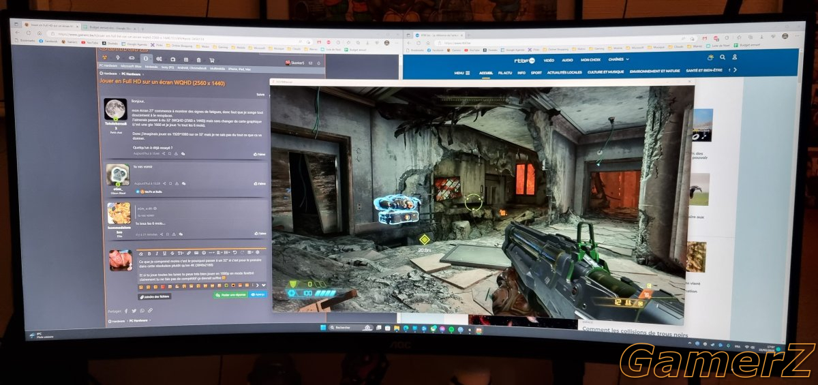Click VIDÉO in the RTBF top bar
Screen dimensions: 818x385
549,60
